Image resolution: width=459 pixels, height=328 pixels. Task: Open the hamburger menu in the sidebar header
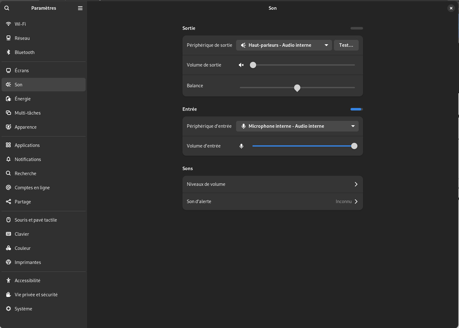(x=80, y=8)
